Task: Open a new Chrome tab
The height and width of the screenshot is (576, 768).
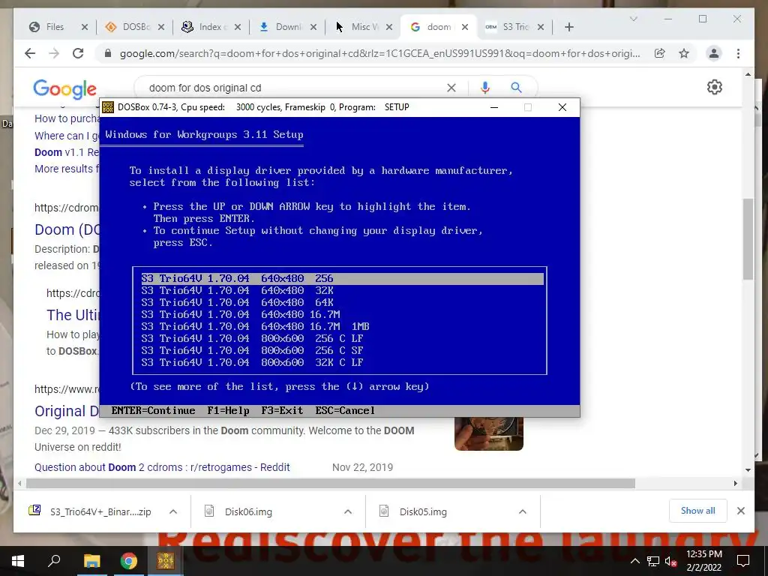Action: tap(568, 27)
